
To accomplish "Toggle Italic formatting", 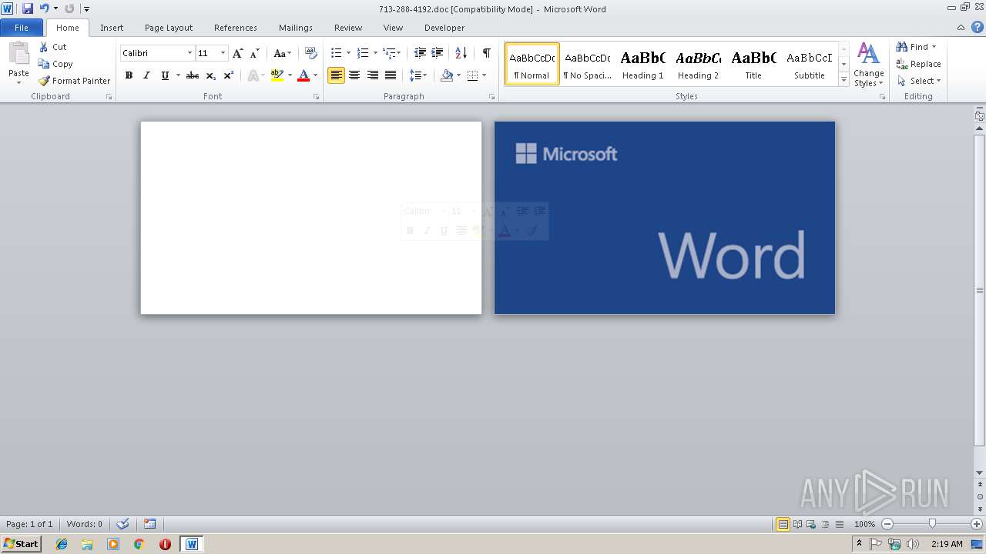I will (x=146, y=75).
